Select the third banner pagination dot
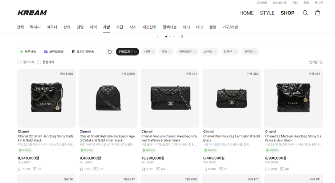This screenshot has height=183, width=335. pos(174,37)
